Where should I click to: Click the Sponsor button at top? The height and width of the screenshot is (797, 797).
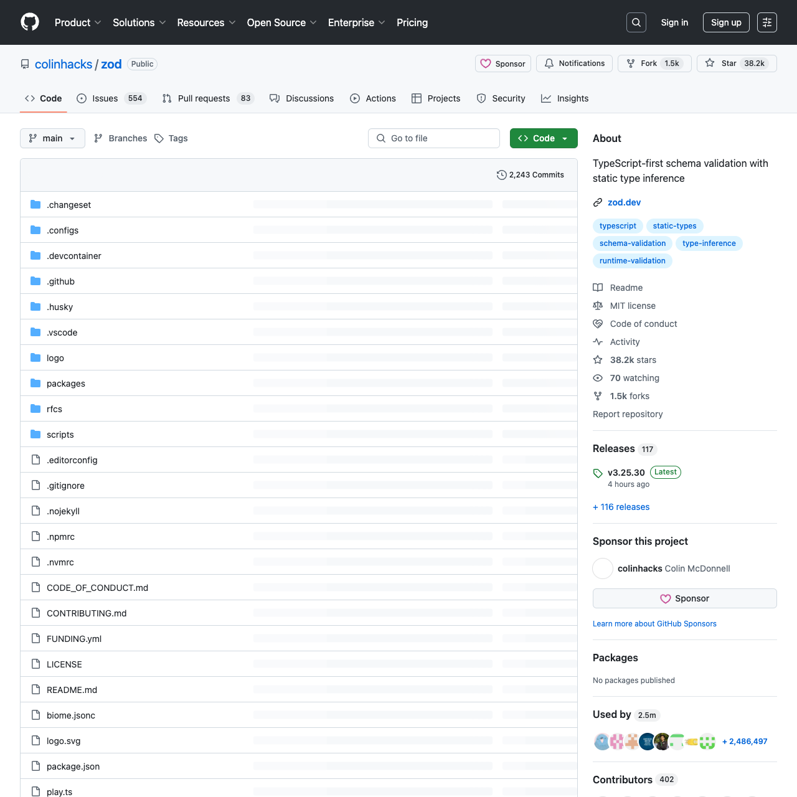503,64
